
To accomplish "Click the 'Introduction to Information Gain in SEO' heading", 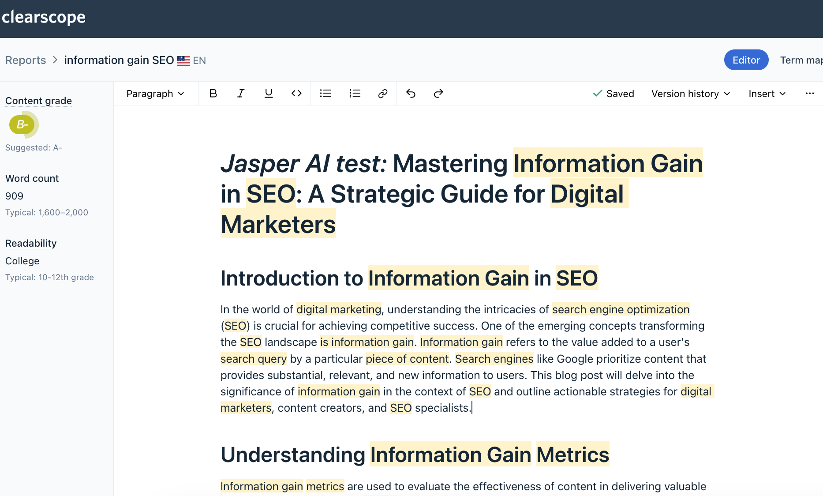I will click(409, 278).
